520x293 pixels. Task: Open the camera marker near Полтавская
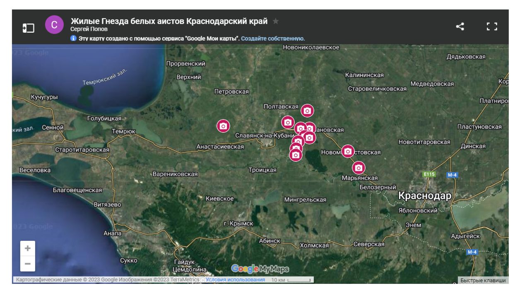tap(288, 122)
